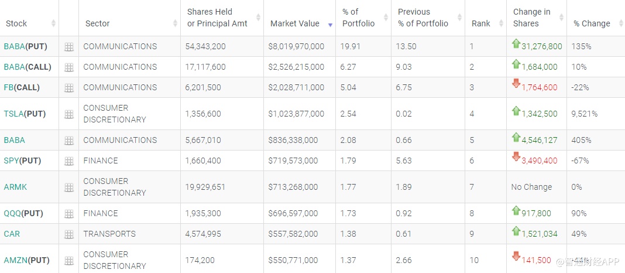Sort by Change in Shares header
Screen dimensions: 625x273
531,18
